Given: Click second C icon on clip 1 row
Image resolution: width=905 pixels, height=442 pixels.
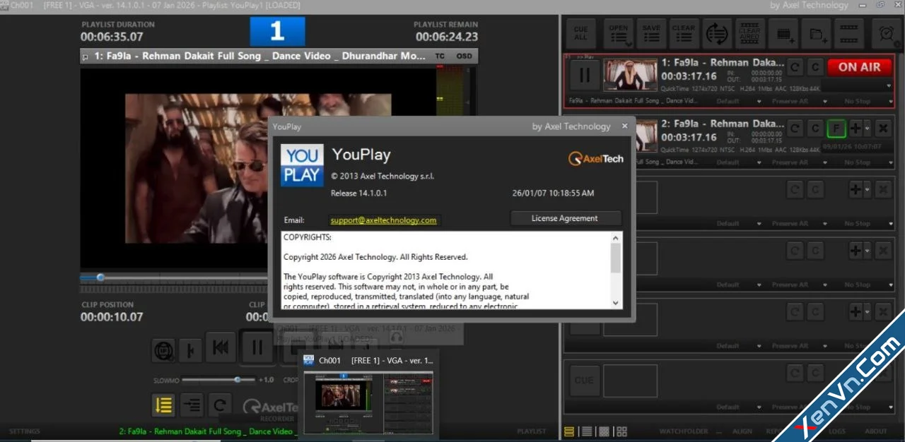Looking at the screenshot, I should click(815, 67).
